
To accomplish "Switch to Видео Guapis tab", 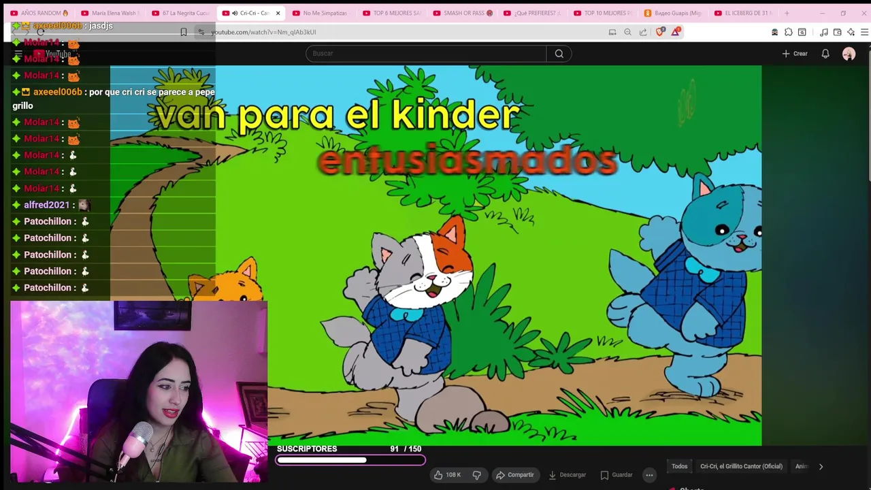I will click(x=674, y=13).
